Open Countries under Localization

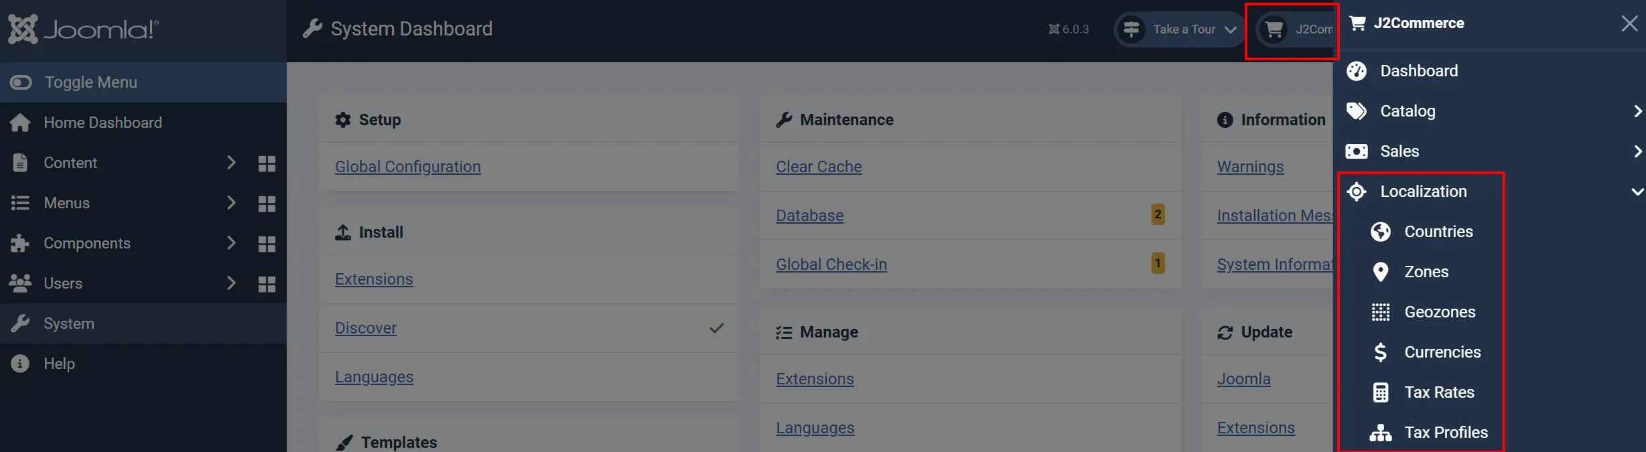tap(1438, 232)
